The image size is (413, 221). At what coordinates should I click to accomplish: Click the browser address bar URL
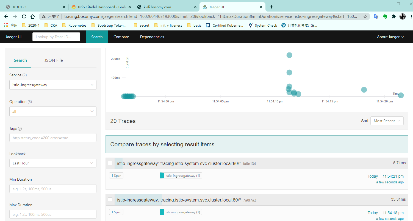tap(210, 16)
